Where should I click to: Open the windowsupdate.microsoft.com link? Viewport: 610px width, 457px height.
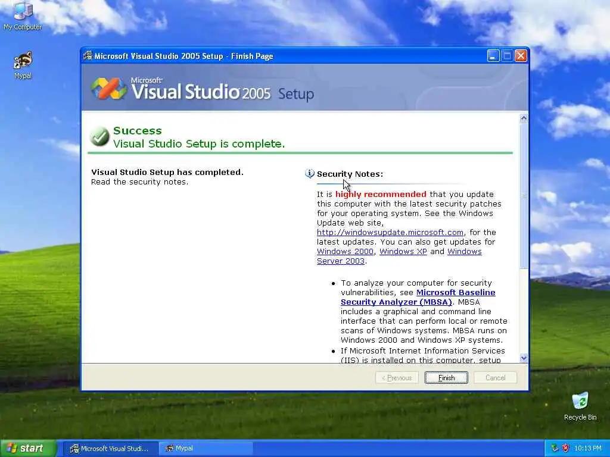390,233
